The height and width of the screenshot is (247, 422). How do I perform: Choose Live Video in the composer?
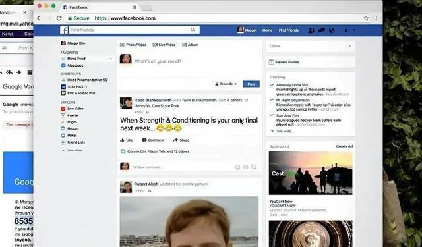pos(164,45)
